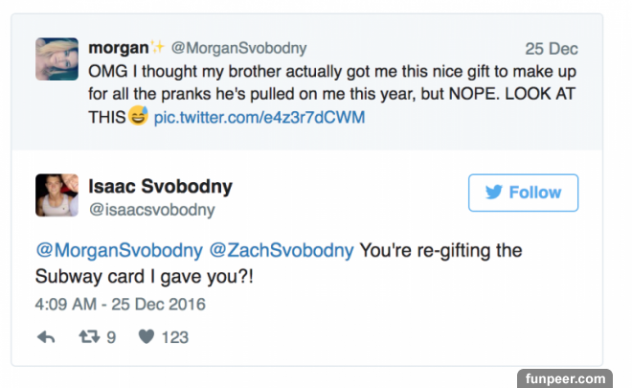
Task: Click the @MorganSvobodny mention in reply
Action: click(119, 250)
